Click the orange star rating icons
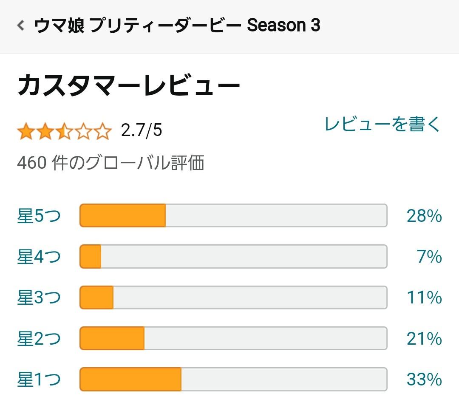This screenshot has height=405, width=459. tap(65, 131)
